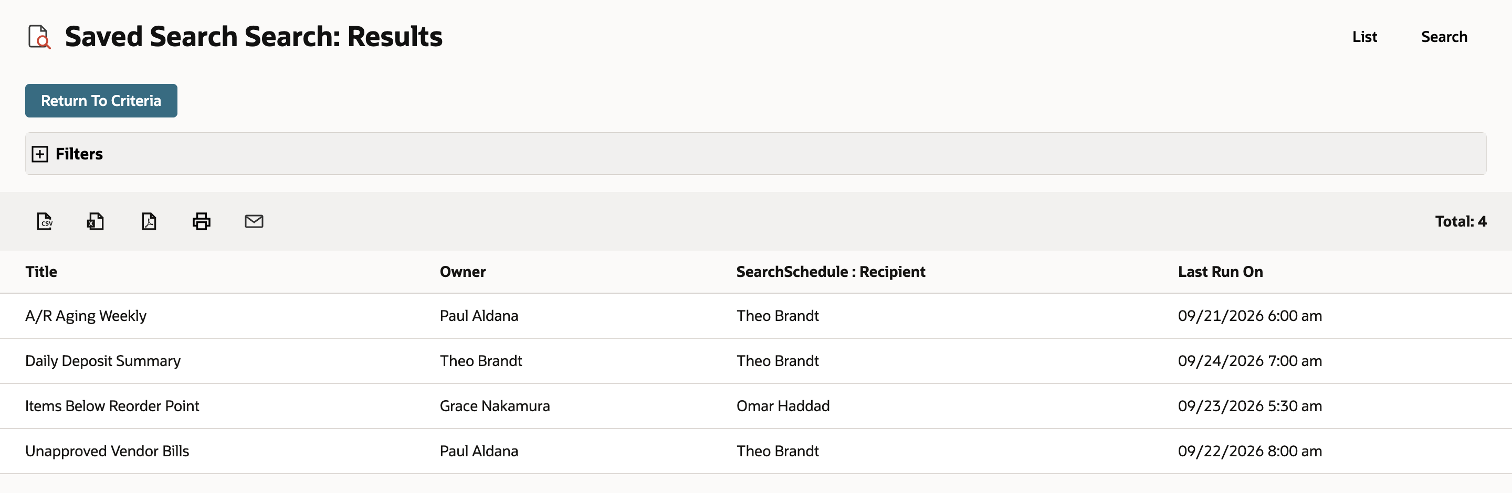Click Return To Criteria button
Image resolution: width=1512 pixels, height=493 pixels.
click(x=101, y=101)
